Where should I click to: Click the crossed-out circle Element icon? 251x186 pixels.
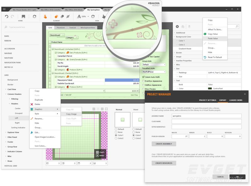[x=68, y=17]
